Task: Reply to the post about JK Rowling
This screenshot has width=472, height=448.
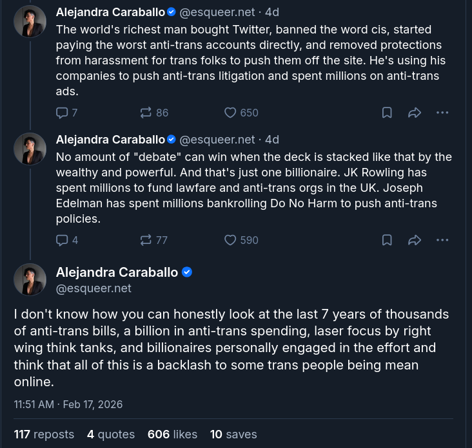Action: [x=67, y=240]
